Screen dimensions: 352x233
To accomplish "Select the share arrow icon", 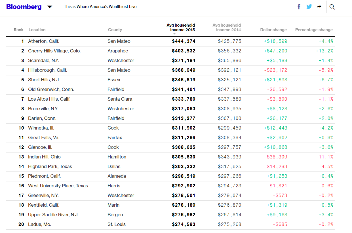I will [319, 6].
